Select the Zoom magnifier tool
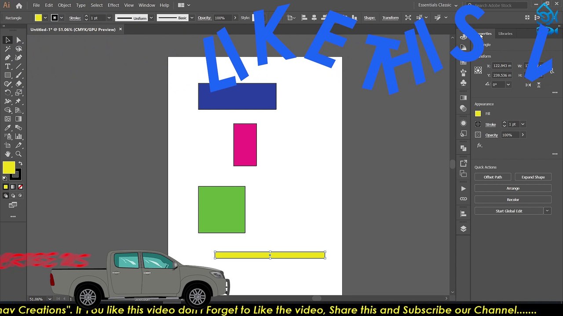Screen dimensions: 563x316 [18, 154]
